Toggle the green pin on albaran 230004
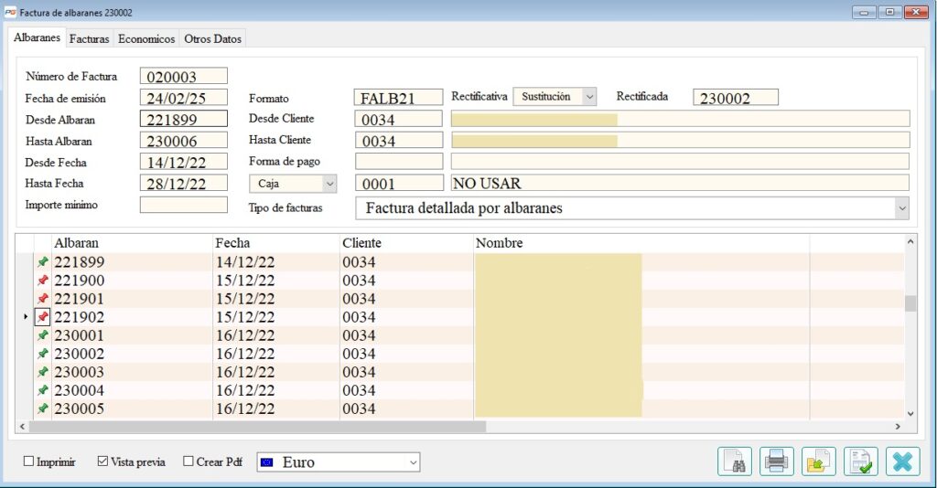Screen dimensions: 937x488 (x=42, y=390)
